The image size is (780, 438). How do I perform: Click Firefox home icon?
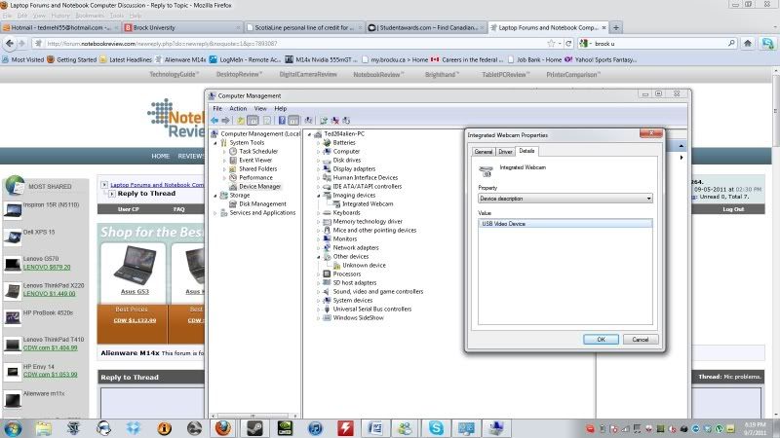(747, 44)
